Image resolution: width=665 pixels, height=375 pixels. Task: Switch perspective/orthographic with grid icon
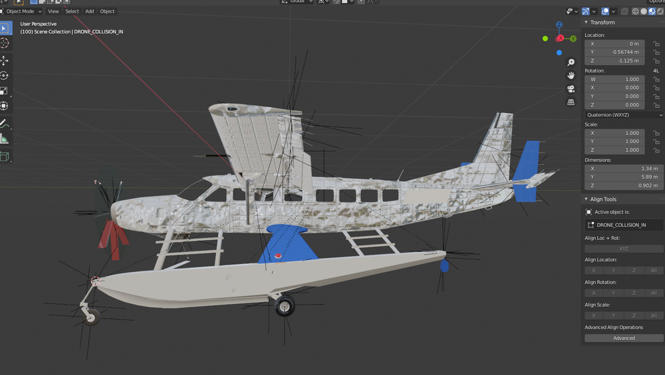coord(571,102)
